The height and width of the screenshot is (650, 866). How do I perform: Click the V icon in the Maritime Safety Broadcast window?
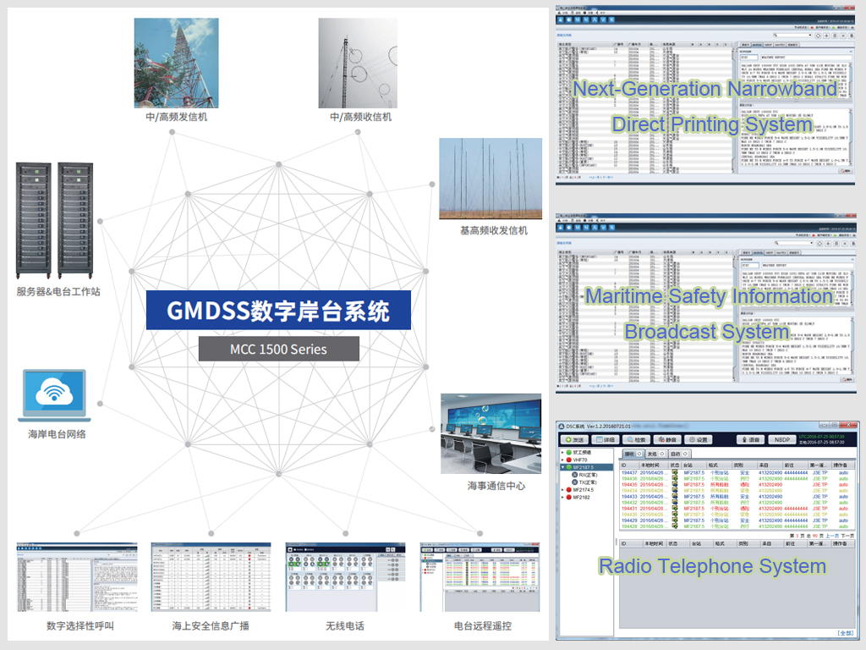tap(603, 228)
